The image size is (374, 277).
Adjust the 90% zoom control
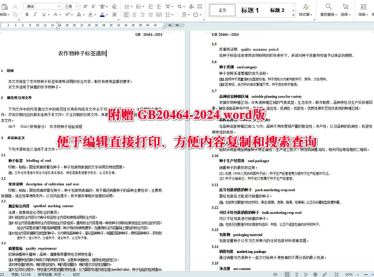point(349,274)
